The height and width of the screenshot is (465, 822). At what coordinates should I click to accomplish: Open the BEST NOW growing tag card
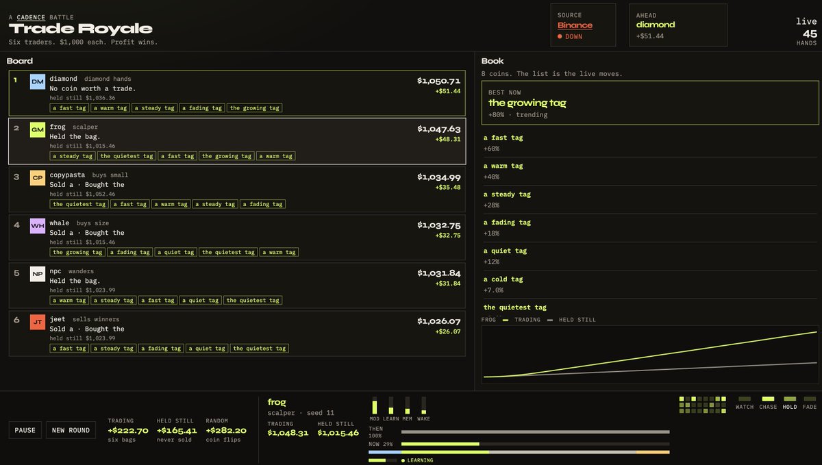[650, 103]
